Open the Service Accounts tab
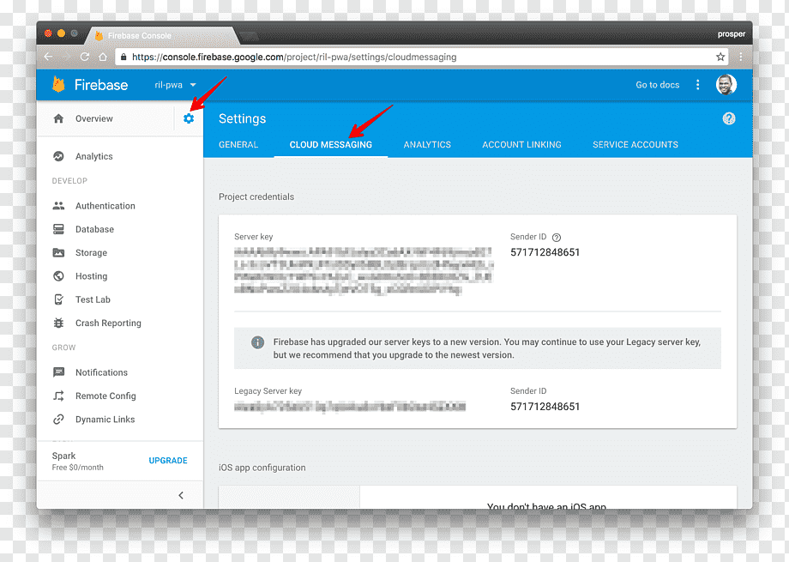Viewport: 789px width, 562px height. click(635, 145)
